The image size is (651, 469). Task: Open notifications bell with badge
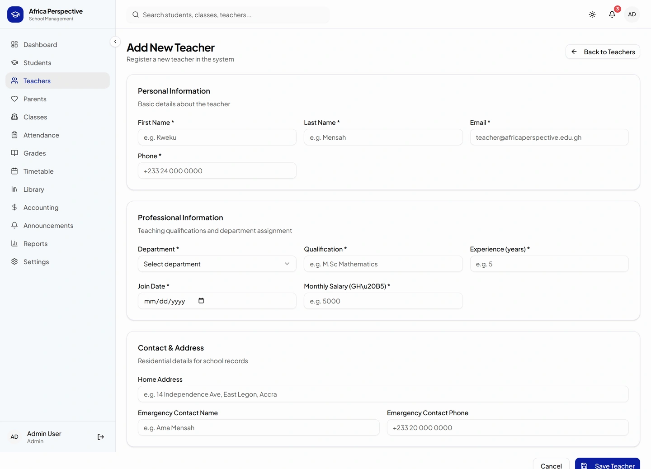(x=612, y=14)
